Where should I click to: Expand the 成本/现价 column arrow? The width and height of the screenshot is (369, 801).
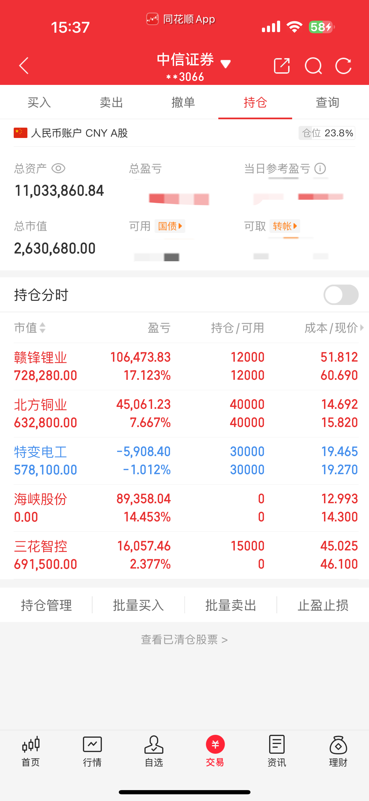[361, 327]
